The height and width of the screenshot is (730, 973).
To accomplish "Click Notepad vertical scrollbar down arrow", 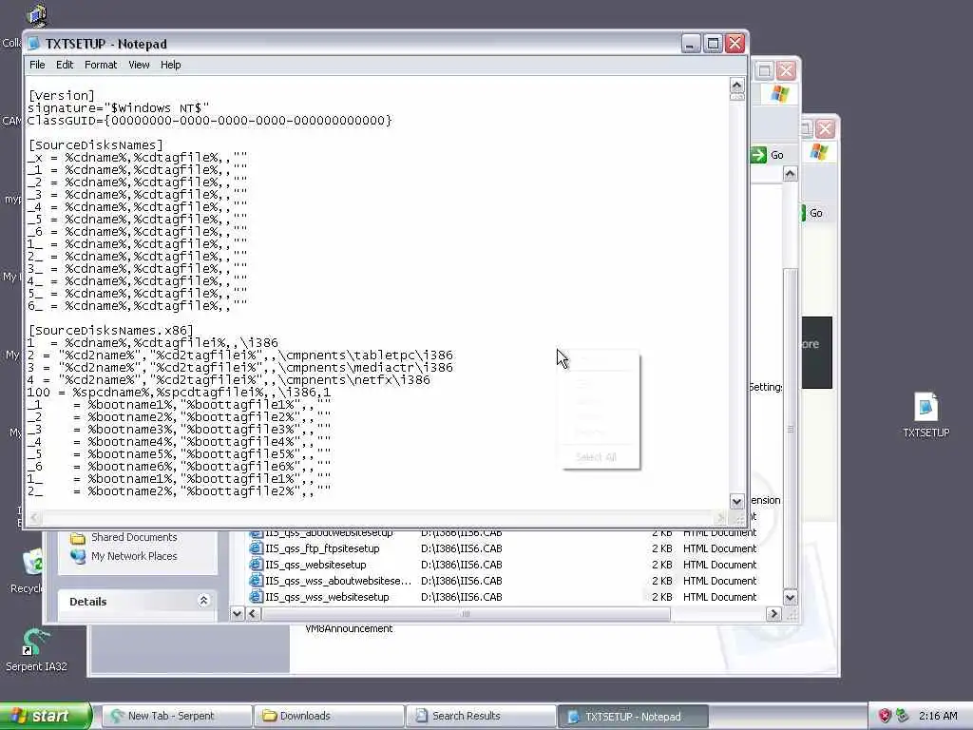I will [x=736, y=501].
